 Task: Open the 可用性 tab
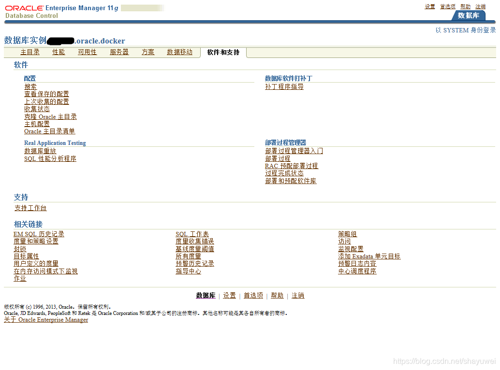(88, 52)
